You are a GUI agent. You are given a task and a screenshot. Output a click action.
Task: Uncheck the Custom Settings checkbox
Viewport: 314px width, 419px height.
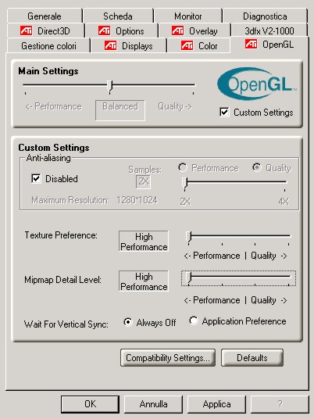224,112
